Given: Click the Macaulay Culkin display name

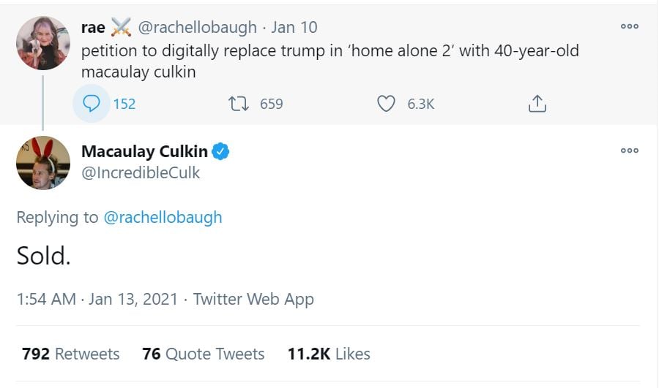Looking at the screenshot, I should click(144, 151).
